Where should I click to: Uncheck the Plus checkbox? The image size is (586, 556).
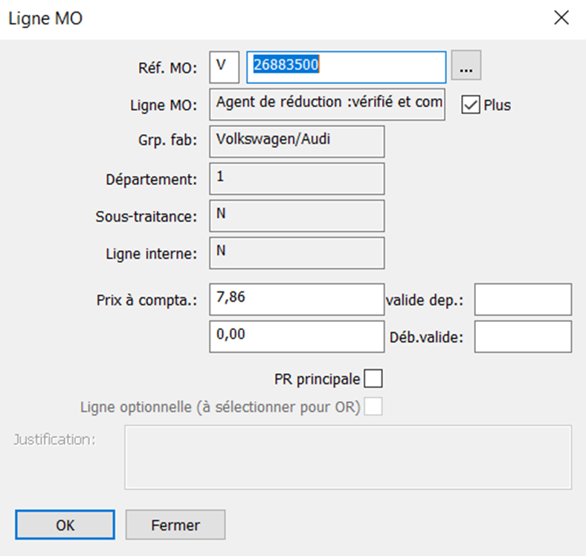point(471,105)
